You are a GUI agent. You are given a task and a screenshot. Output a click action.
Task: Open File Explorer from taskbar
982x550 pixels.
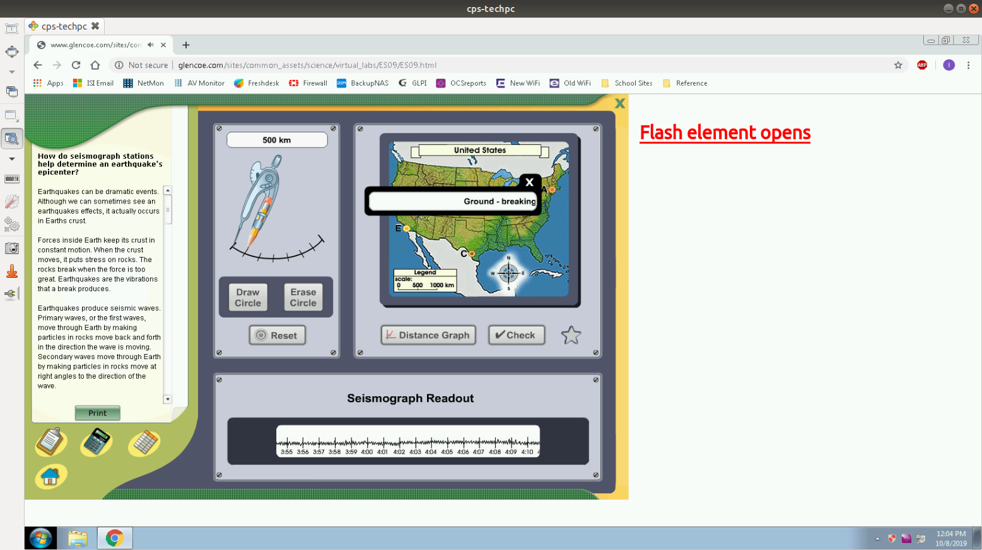pyautogui.click(x=78, y=538)
